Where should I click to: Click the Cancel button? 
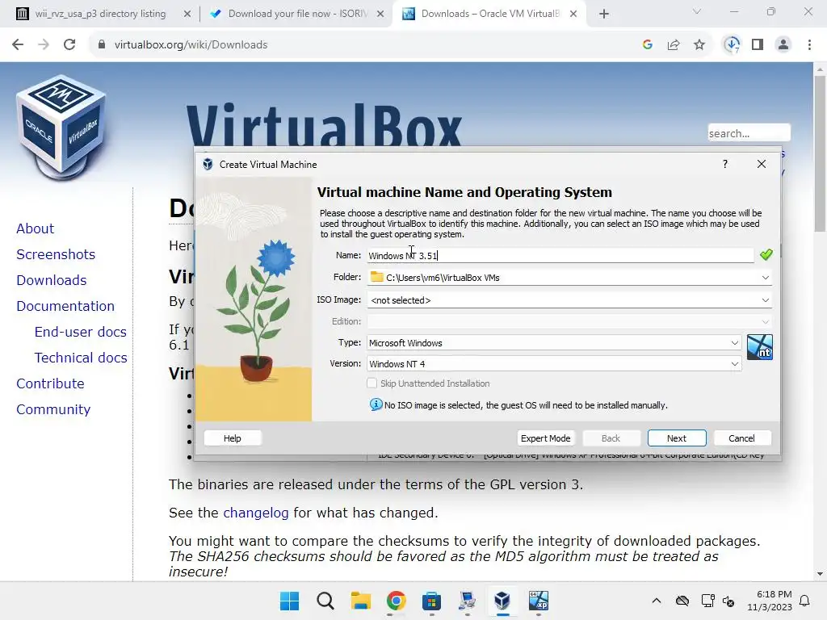click(741, 438)
